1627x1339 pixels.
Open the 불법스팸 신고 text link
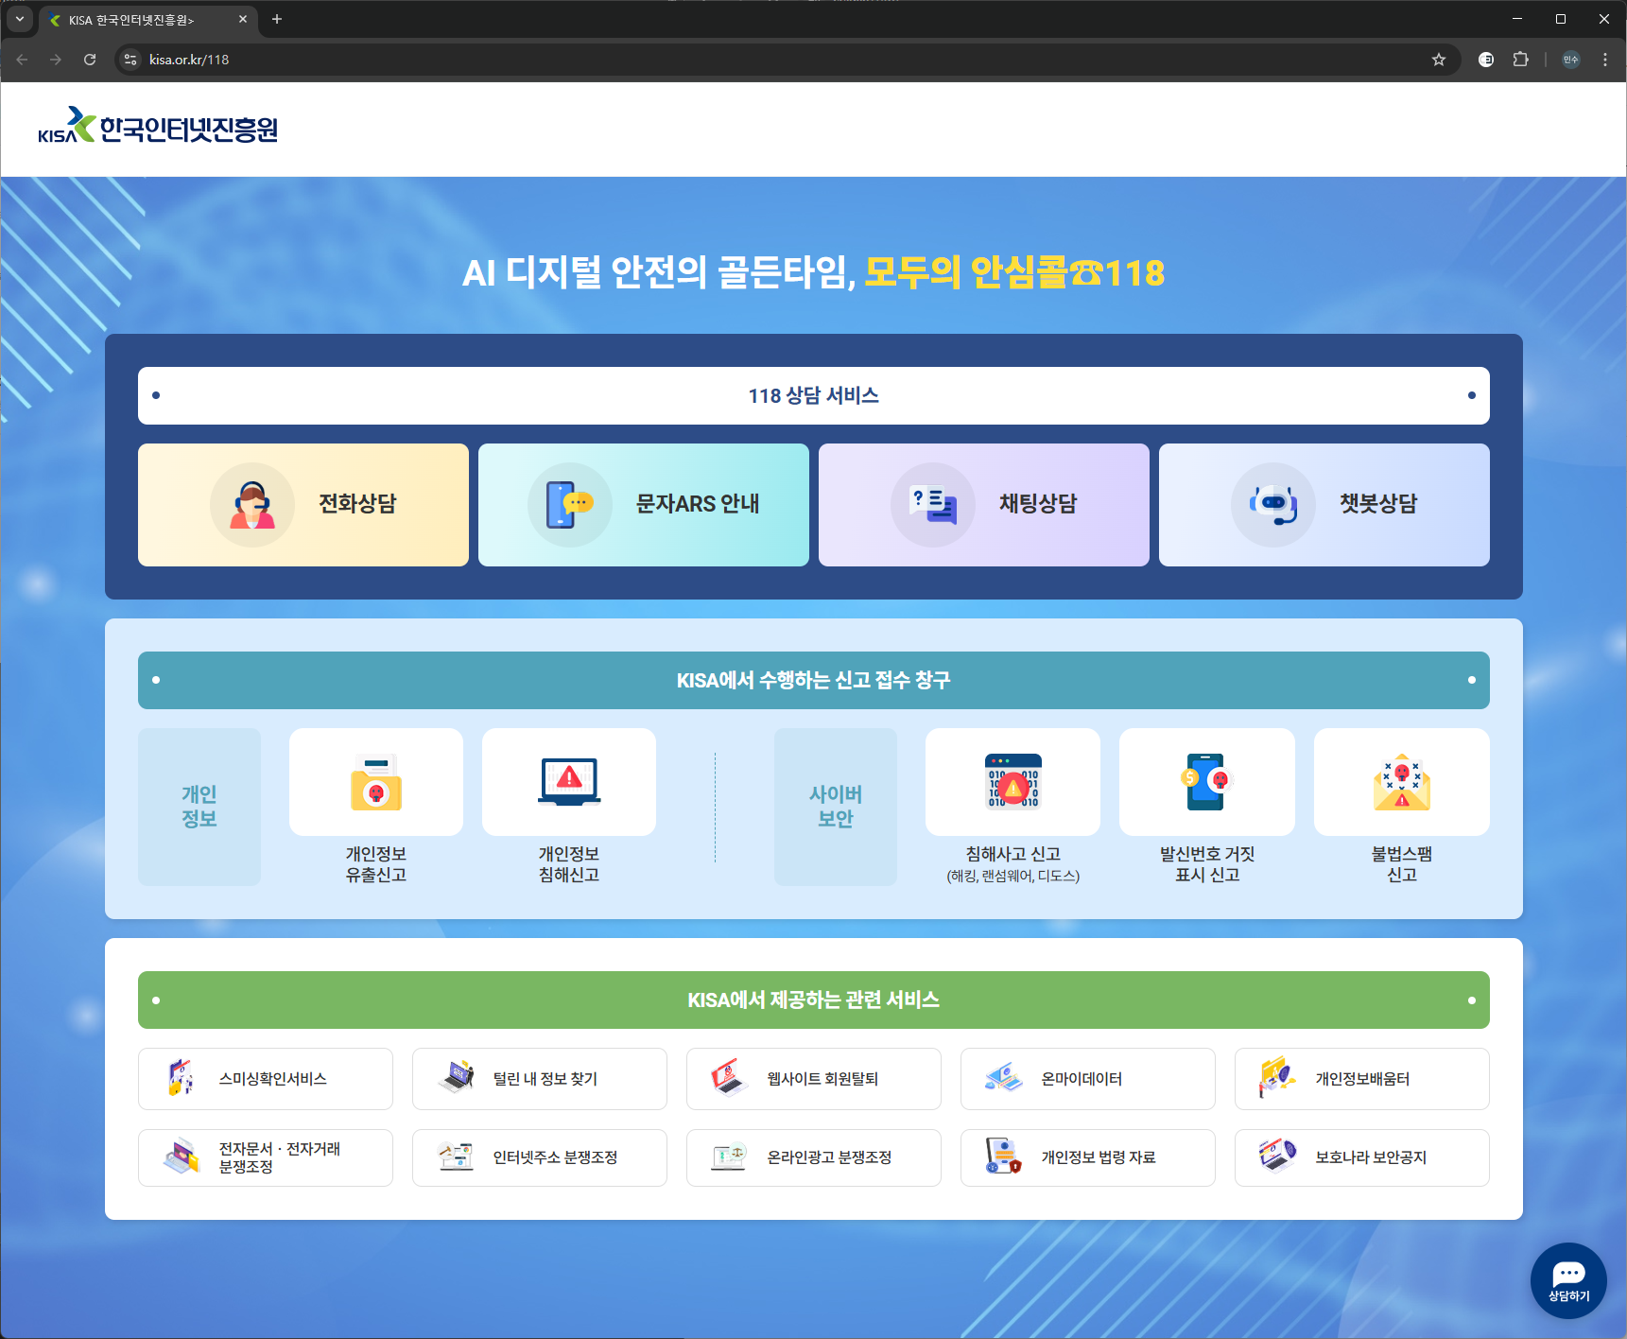click(x=1402, y=864)
